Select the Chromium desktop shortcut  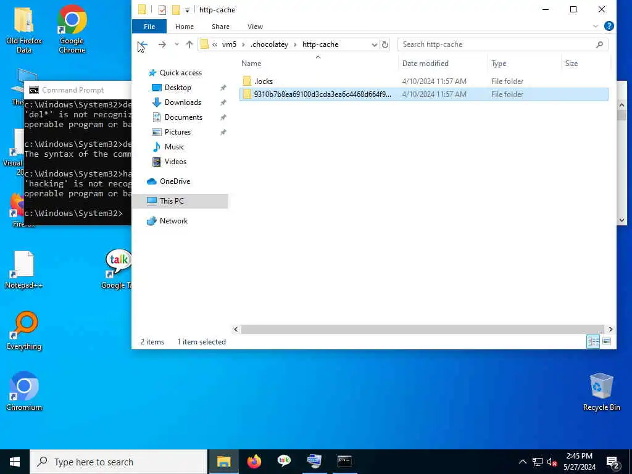point(24,391)
